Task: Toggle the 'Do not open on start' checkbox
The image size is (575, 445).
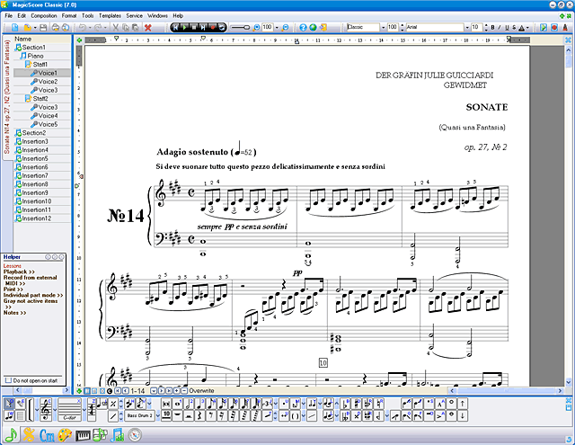Action: (x=8, y=380)
